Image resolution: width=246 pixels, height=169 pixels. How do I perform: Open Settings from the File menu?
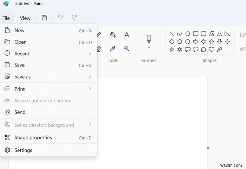click(x=48, y=150)
